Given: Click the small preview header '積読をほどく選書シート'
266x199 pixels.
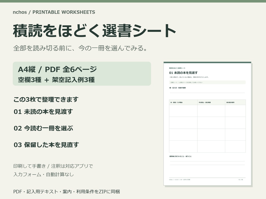Looking at the screenshot, I should [177, 68].
